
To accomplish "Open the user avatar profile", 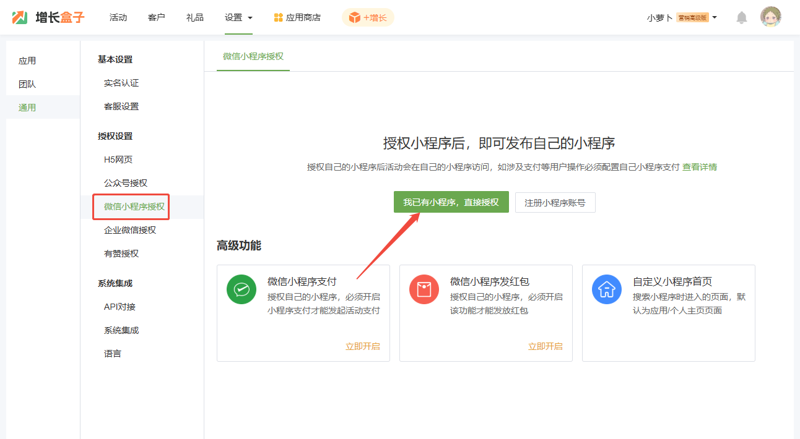I will tap(771, 17).
